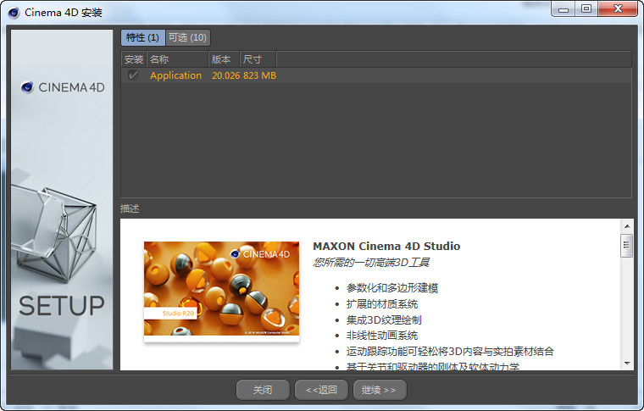Image resolution: width=644 pixels, height=411 pixels.
Task: Select the Application row name
Action: tap(175, 75)
